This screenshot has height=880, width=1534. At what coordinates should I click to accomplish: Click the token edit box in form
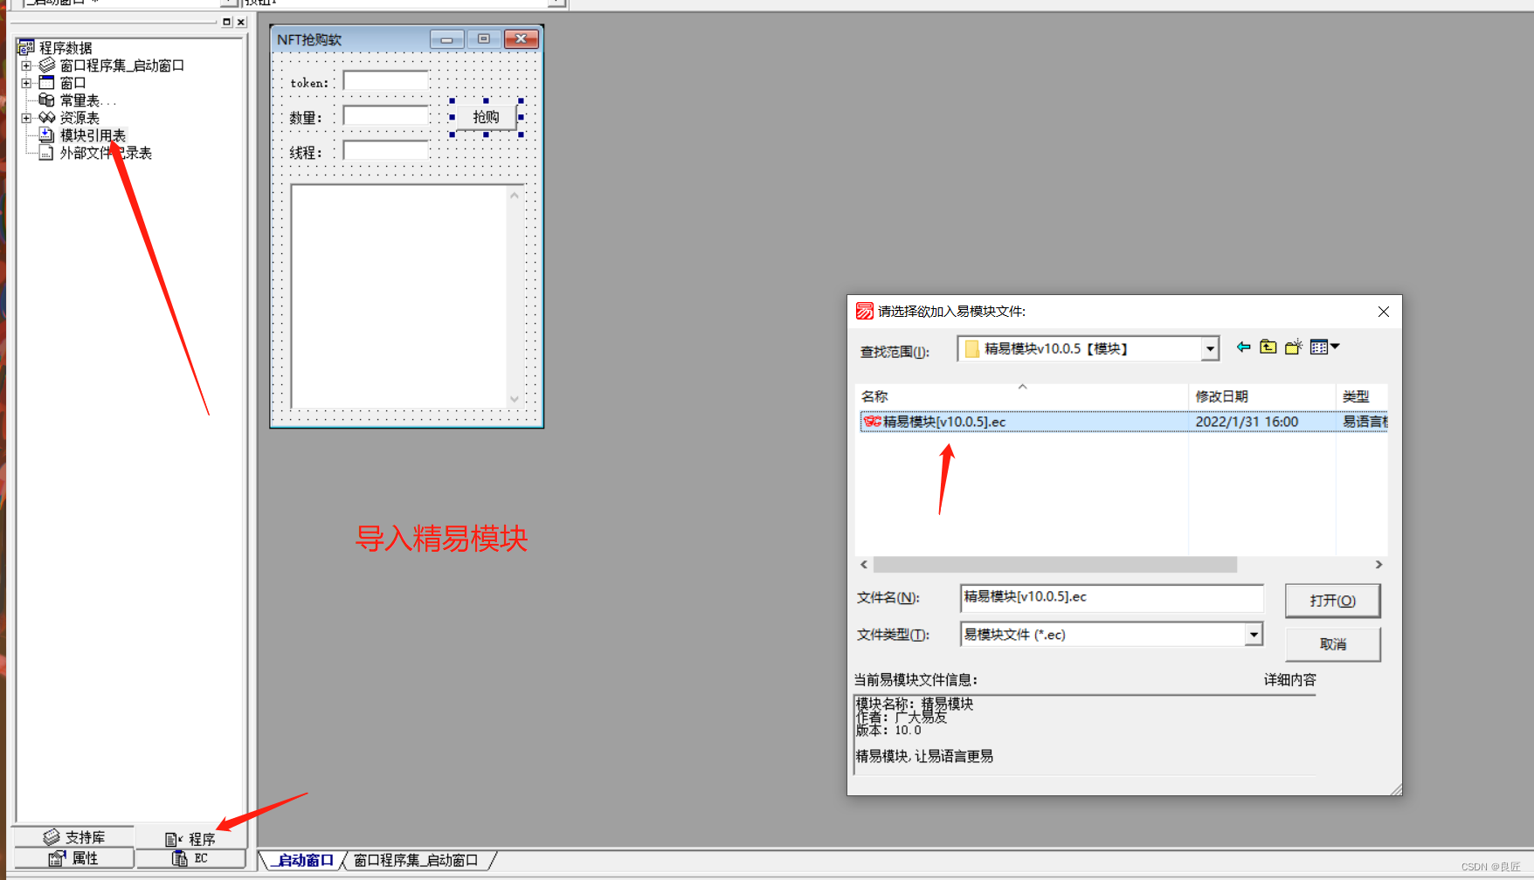click(x=385, y=81)
